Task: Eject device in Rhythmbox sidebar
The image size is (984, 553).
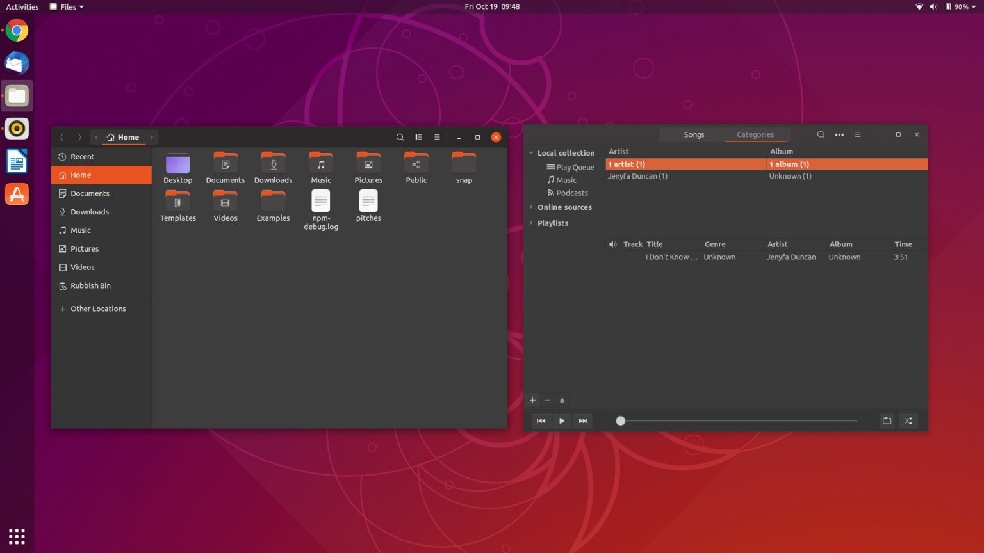Action: click(x=562, y=400)
